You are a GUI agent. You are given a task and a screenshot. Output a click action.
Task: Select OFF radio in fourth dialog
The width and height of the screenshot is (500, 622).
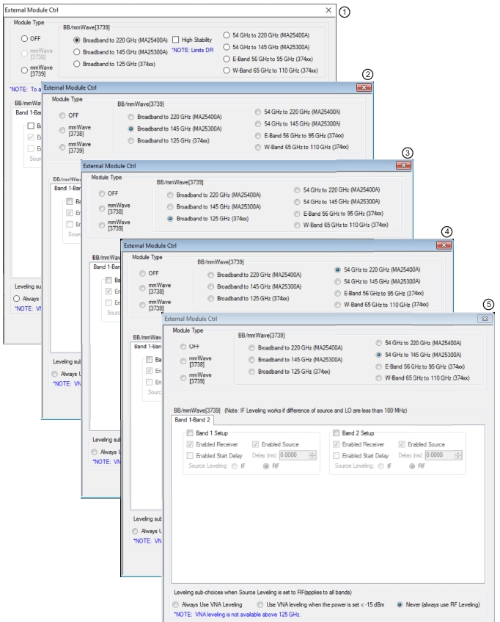pyautogui.click(x=142, y=273)
